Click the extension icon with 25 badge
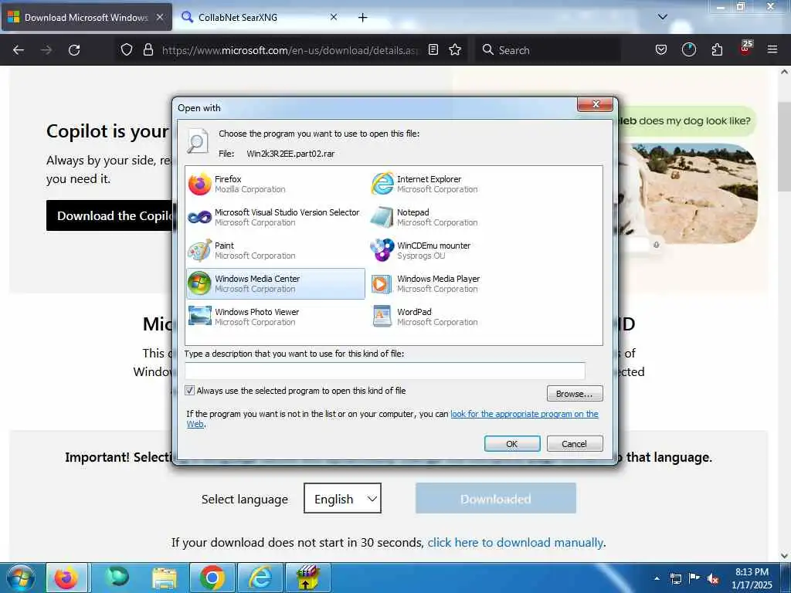Image resolution: width=791 pixels, height=593 pixels. click(x=745, y=48)
